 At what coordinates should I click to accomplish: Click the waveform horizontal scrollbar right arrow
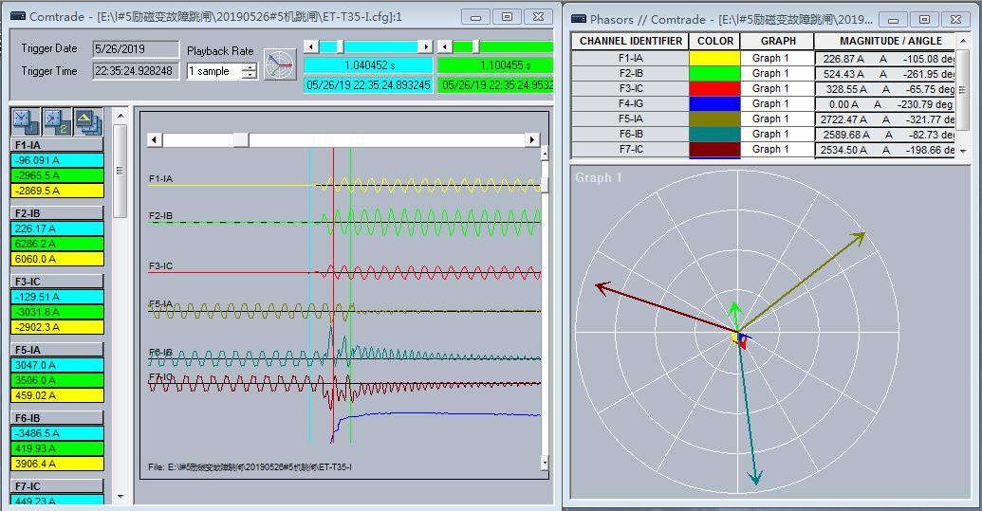click(532, 139)
